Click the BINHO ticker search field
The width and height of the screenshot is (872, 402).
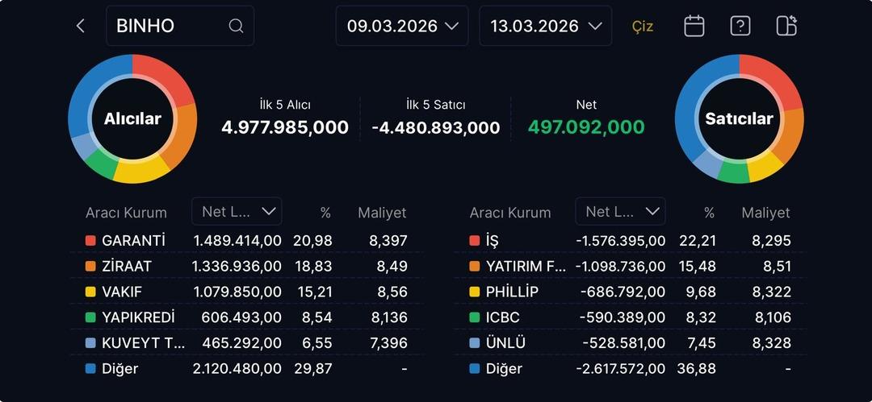[170, 26]
